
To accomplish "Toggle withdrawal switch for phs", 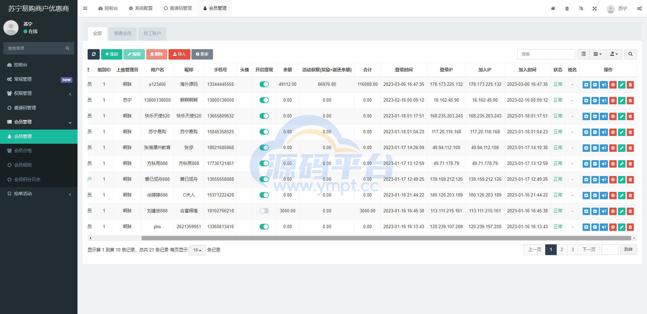I will (x=264, y=227).
